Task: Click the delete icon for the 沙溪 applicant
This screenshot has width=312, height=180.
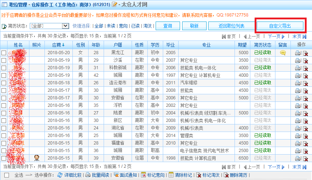Action: click(305, 61)
